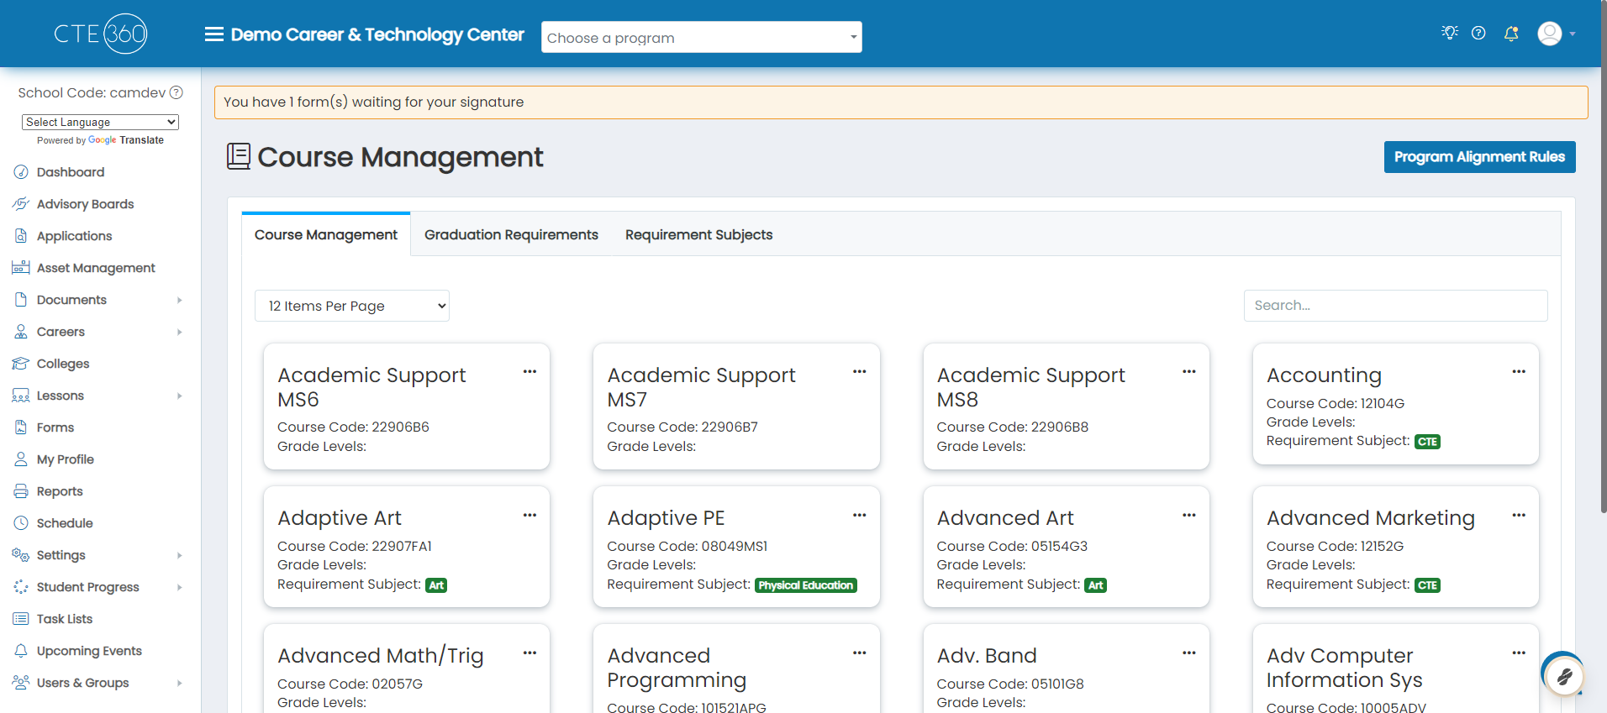The height and width of the screenshot is (713, 1607).
Task: Open Task Lists in the sidebar
Action: [x=65, y=619]
